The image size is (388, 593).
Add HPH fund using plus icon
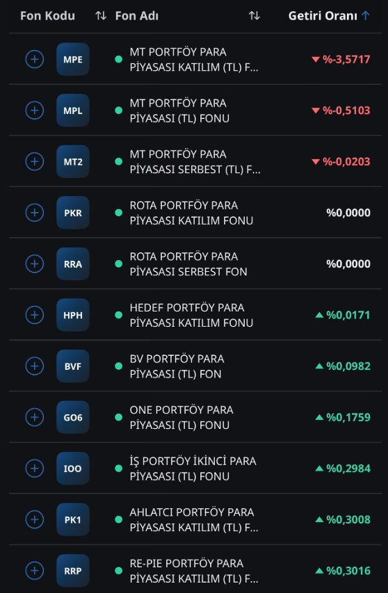(x=34, y=315)
